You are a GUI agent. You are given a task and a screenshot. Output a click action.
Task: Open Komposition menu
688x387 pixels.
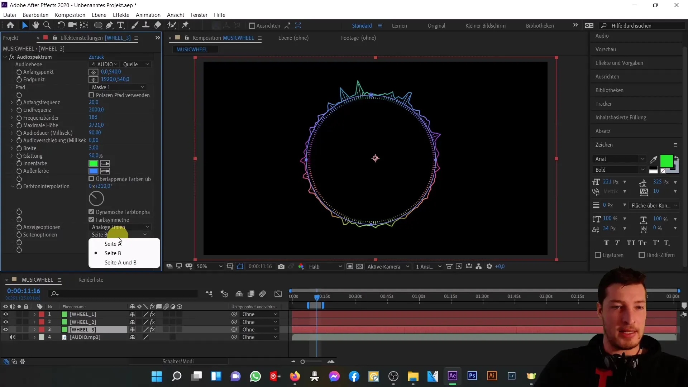tap(70, 15)
